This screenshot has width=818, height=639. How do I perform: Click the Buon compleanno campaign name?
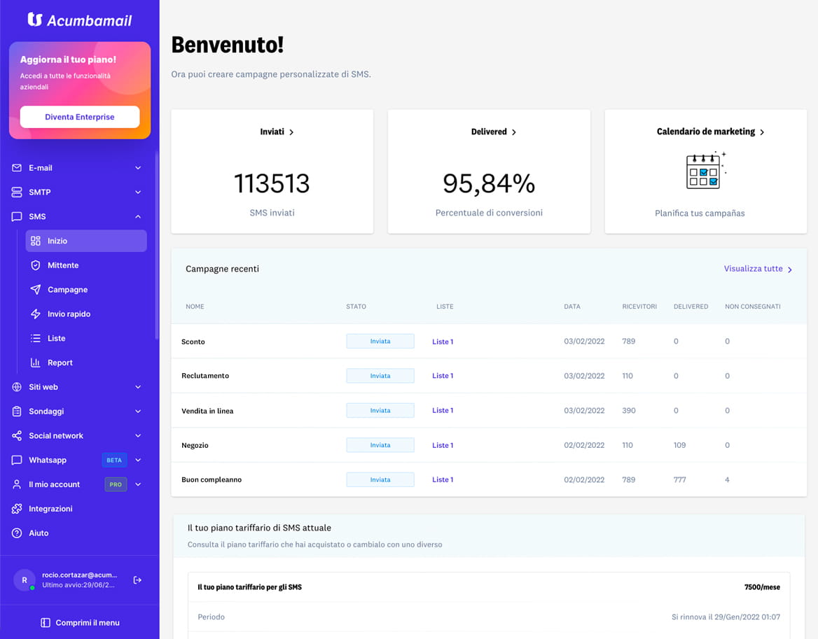pos(212,480)
